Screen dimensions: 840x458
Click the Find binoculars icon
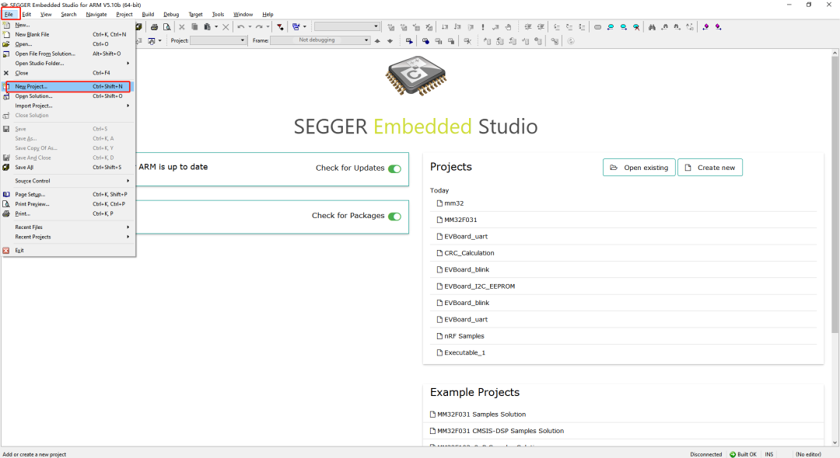coord(652,26)
